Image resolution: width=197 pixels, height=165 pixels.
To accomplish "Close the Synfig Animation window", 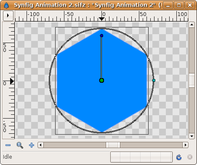I will click(x=190, y=5).
